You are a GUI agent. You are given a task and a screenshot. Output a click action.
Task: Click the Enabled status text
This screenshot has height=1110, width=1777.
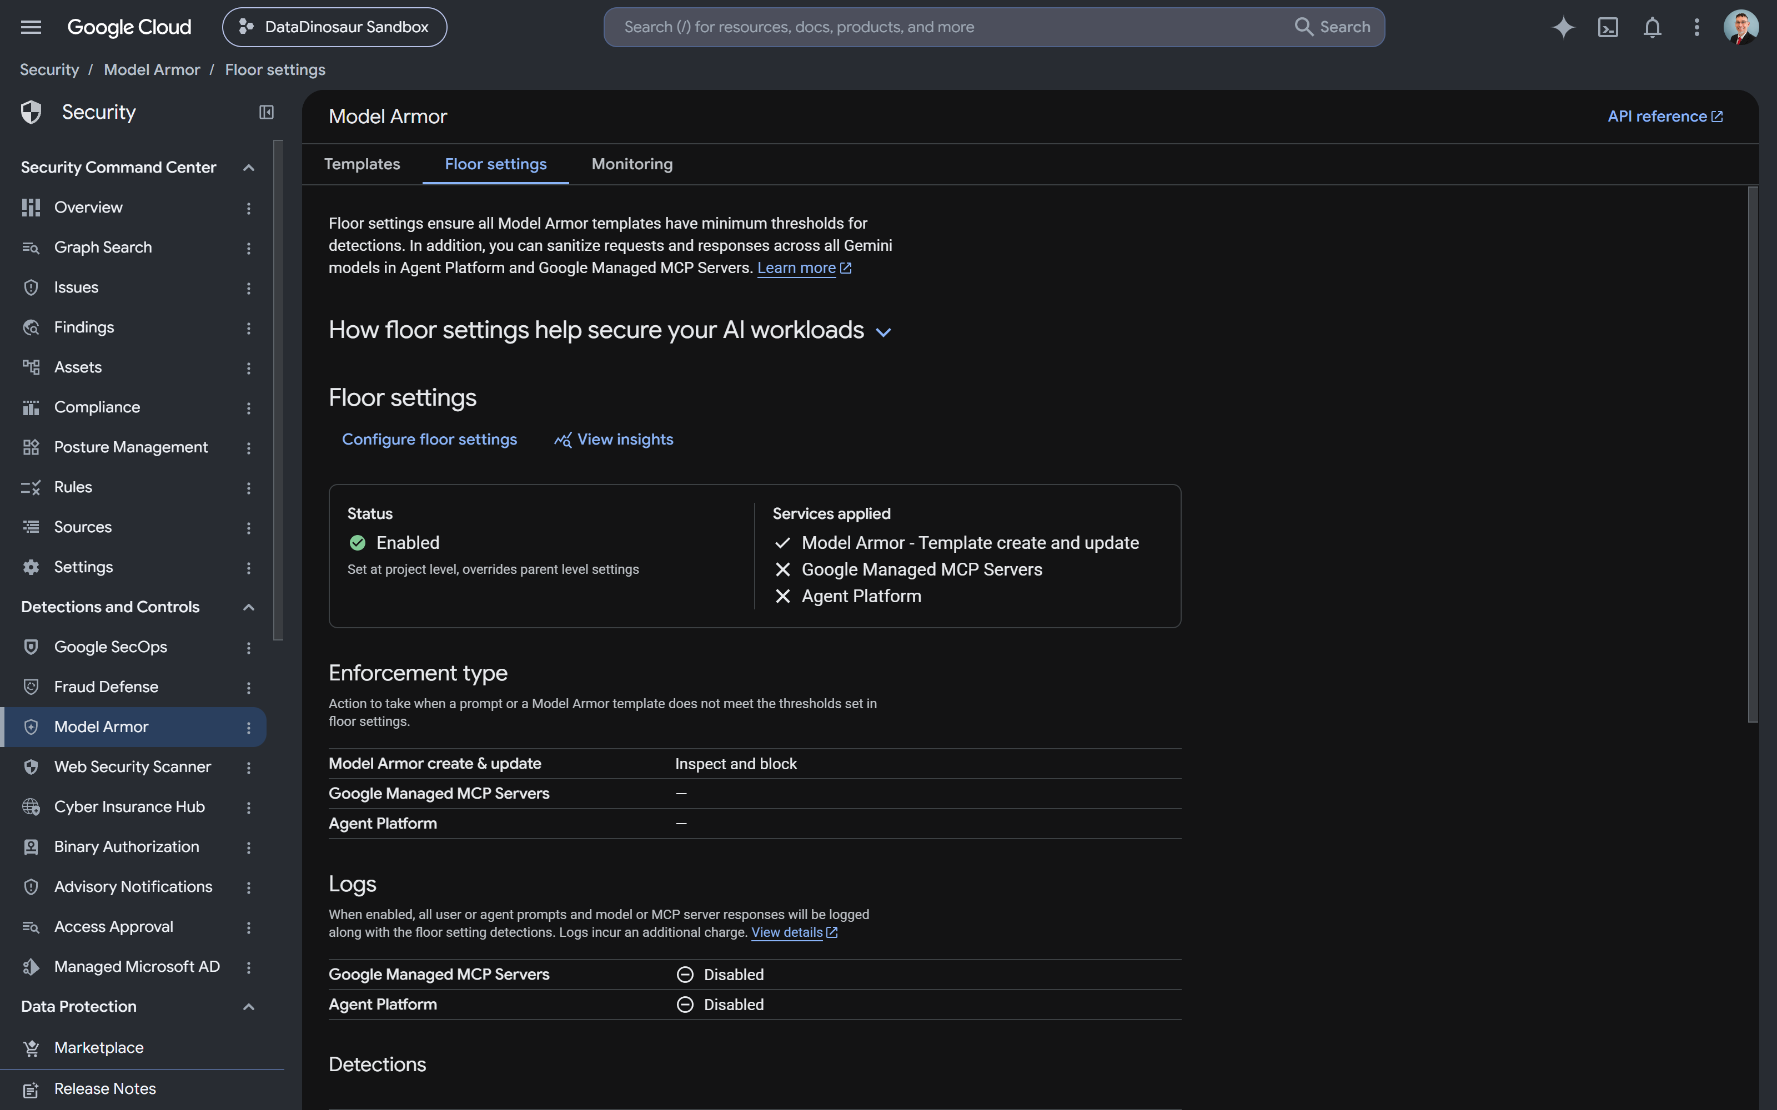coord(408,543)
